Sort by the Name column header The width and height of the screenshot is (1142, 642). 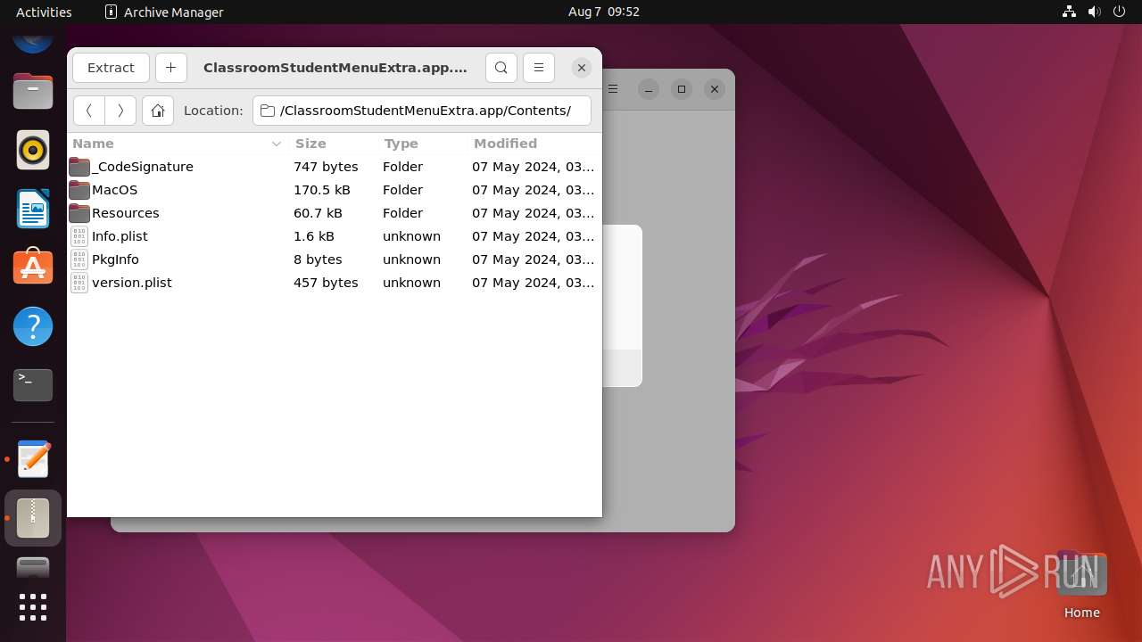tap(177, 144)
